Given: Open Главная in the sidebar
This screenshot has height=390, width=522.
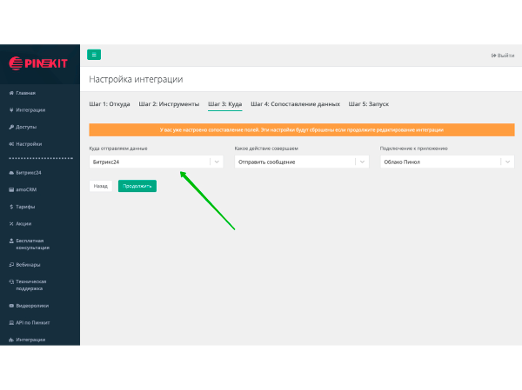Looking at the screenshot, I should coord(26,93).
